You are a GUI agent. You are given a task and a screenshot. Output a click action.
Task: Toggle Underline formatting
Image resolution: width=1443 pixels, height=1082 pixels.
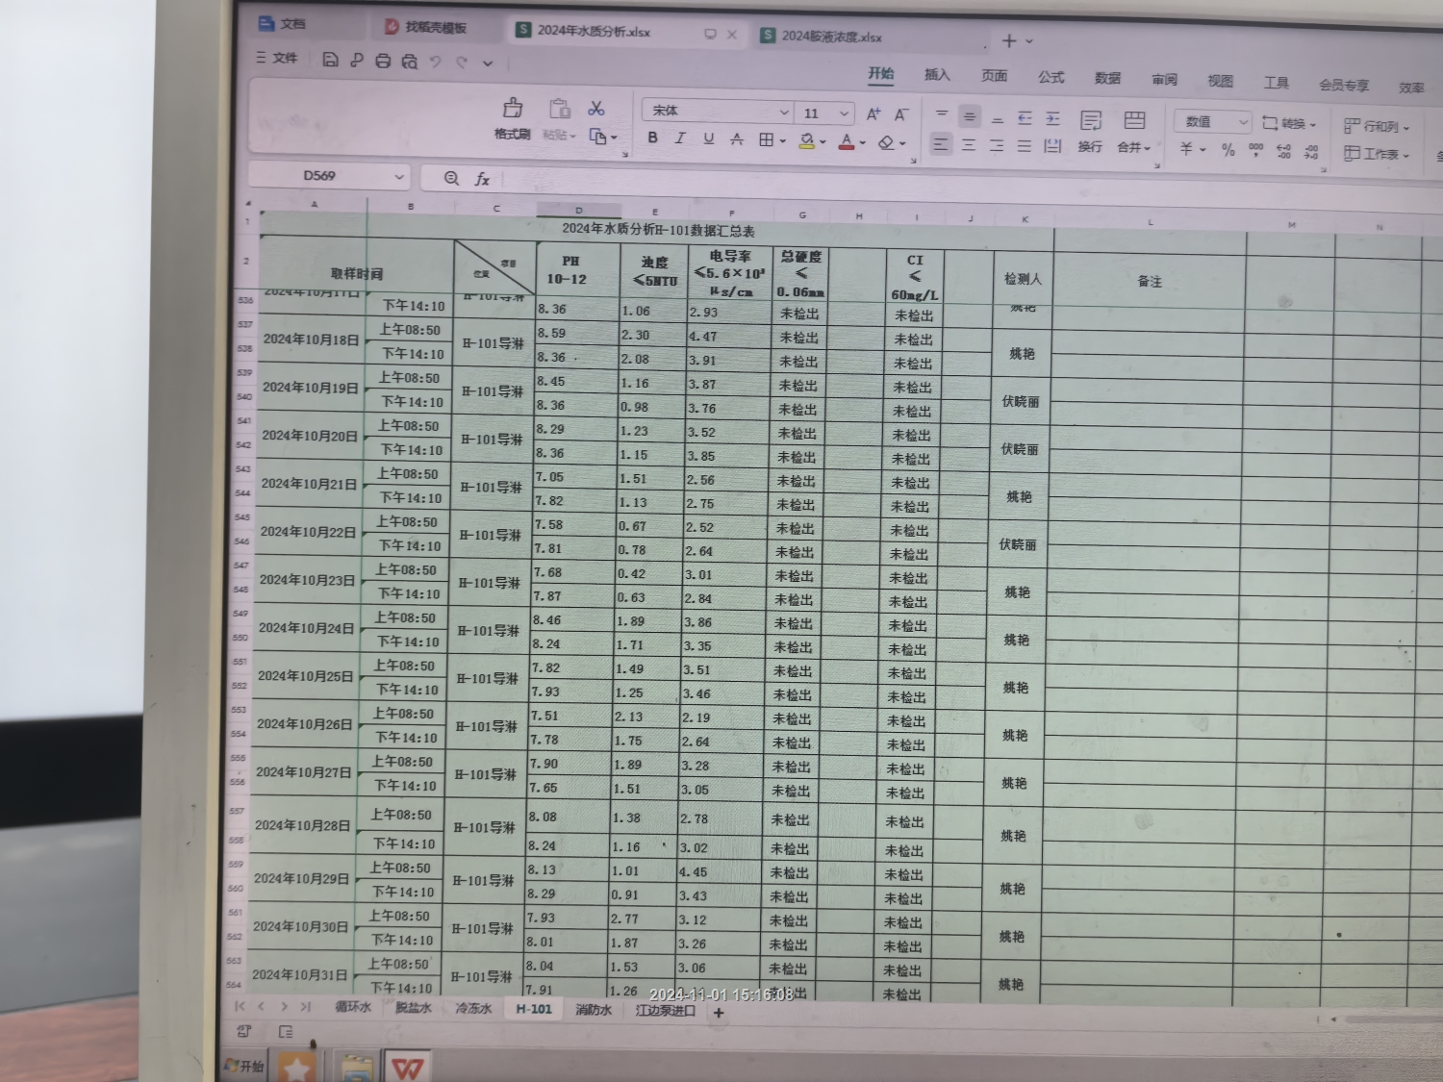click(709, 138)
